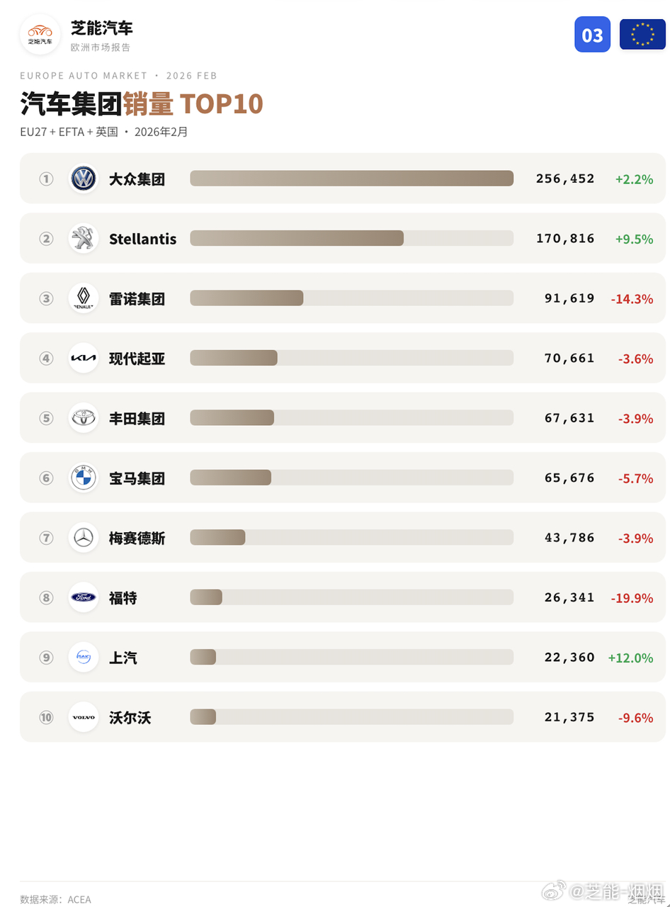
Task: Click the Stellantis Peugeot lion logo
Action: pyautogui.click(x=84, y=238)
